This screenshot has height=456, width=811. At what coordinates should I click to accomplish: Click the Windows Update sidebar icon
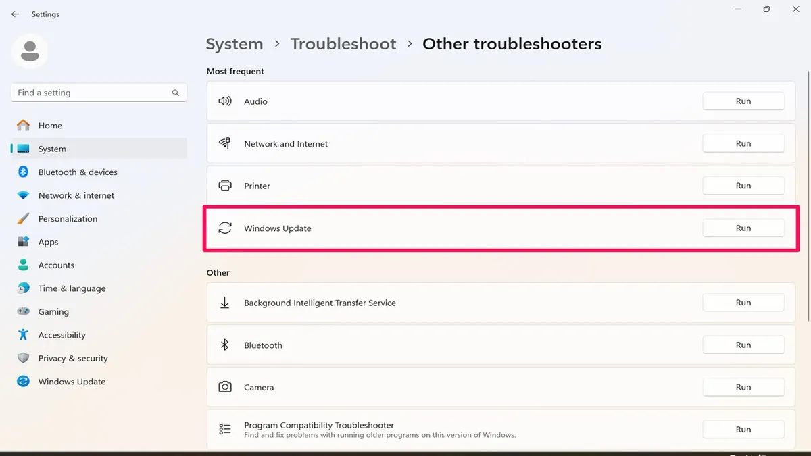pyautogui.click(x=24, y=382)
